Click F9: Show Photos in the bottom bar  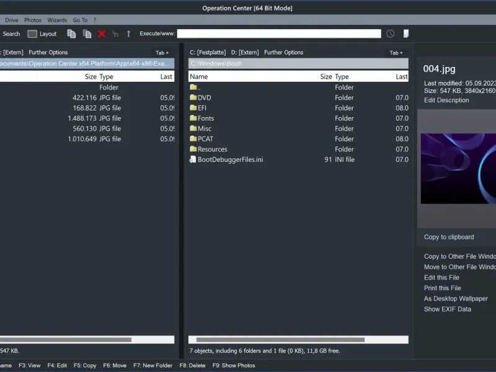click(x=234, y=365)
